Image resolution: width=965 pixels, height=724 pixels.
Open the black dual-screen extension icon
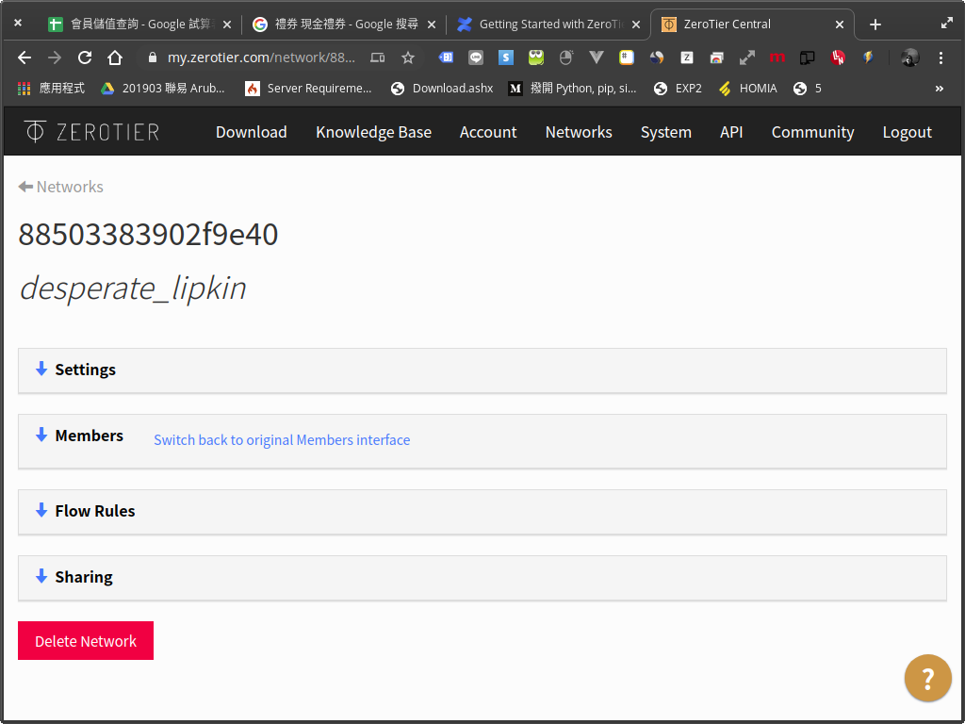coord(808,58)
